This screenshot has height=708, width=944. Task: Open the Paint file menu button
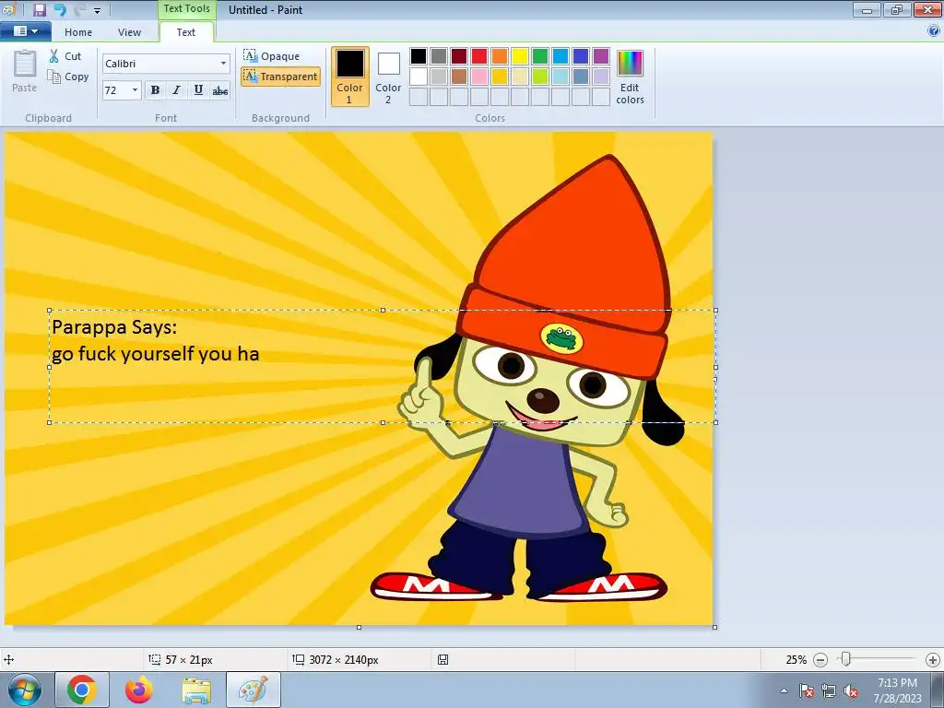point(25,31)
